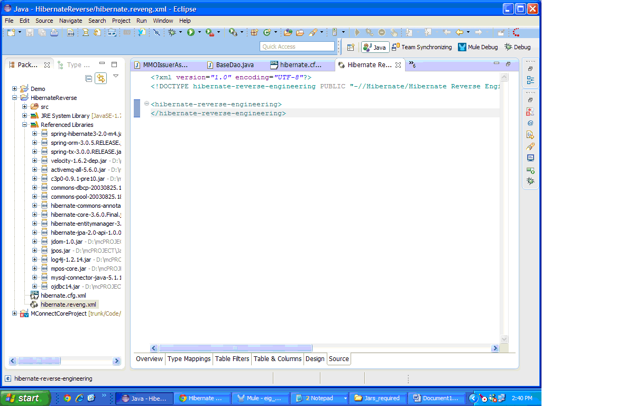This screenshot has width=634, height=406.
Task: Open the Source menu
Action: pyautogui.click(x=44, y=21)
